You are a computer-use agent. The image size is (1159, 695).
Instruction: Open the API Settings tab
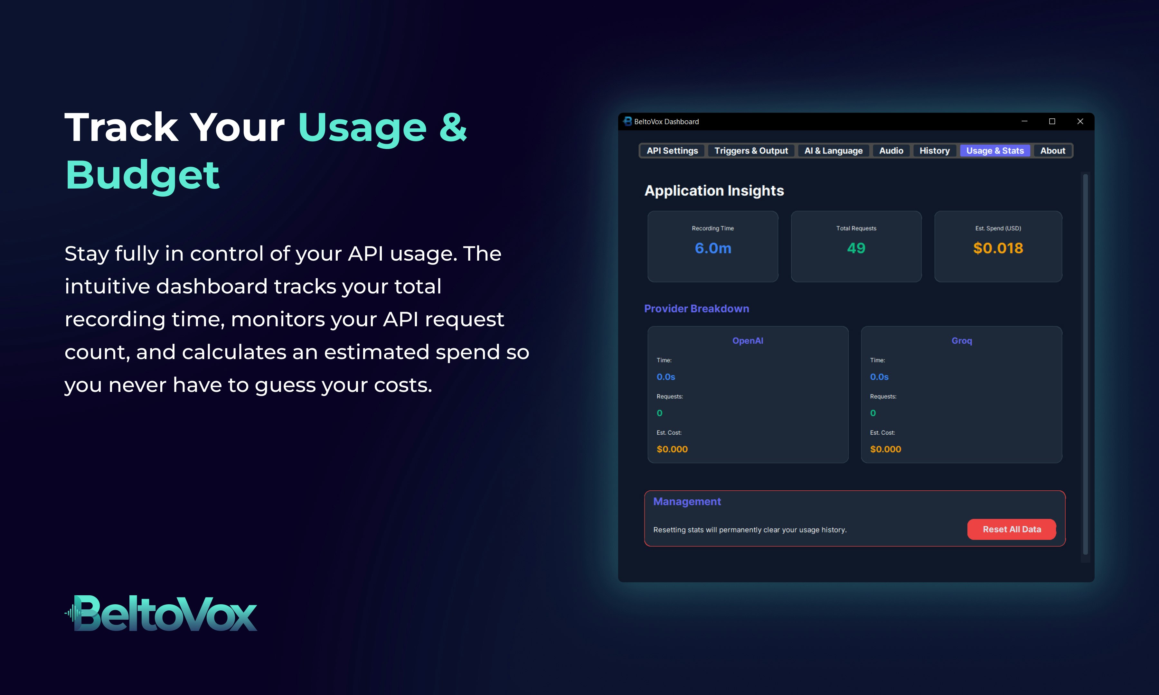(672, 151)
